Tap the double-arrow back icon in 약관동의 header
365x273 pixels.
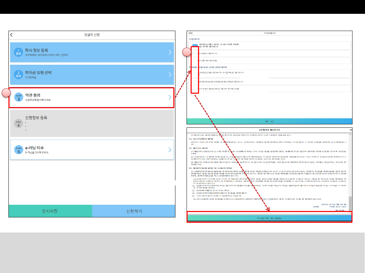[x=191, y=33]
